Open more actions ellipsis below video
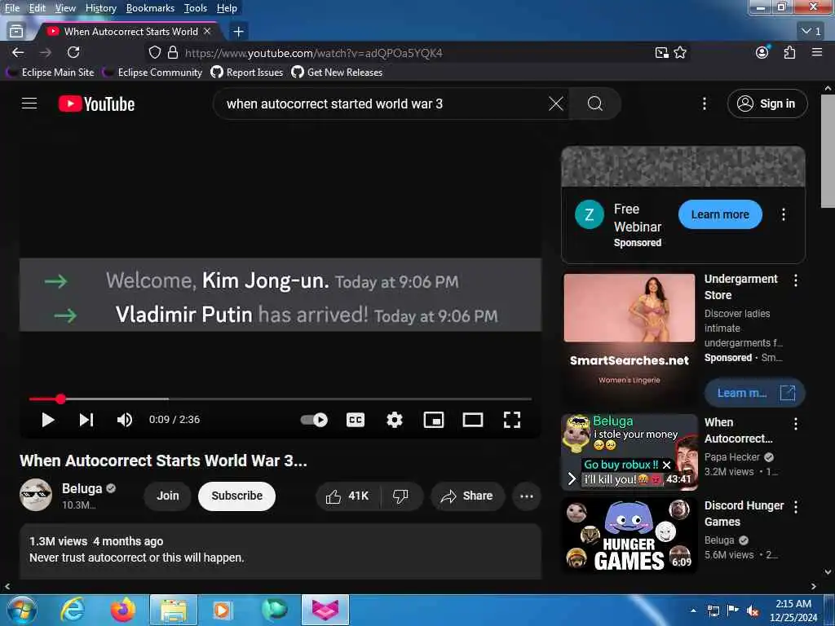 (x=527, y=496)
